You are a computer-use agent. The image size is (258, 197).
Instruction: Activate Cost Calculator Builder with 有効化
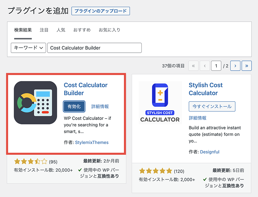tap(74, 106)
